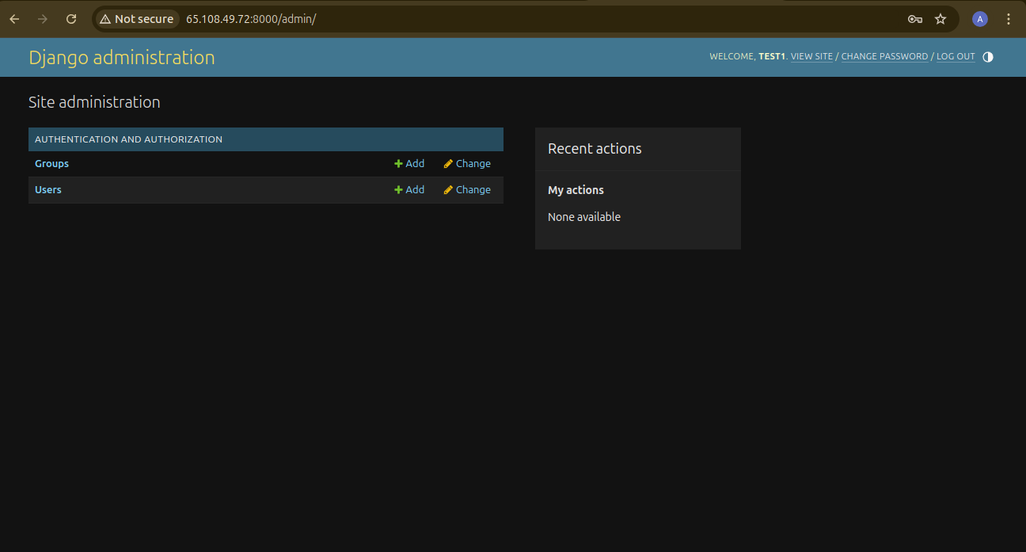Click the browser forward arrow
1026x552 pixels.
[x=43, y=19]
